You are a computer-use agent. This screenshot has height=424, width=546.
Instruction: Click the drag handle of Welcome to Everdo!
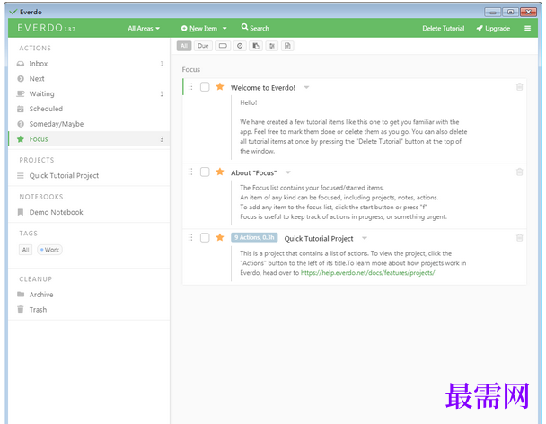tap(190, 87)
